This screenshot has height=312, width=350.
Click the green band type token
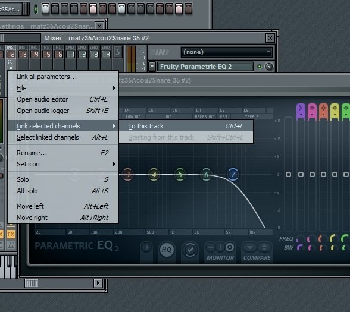346,112
